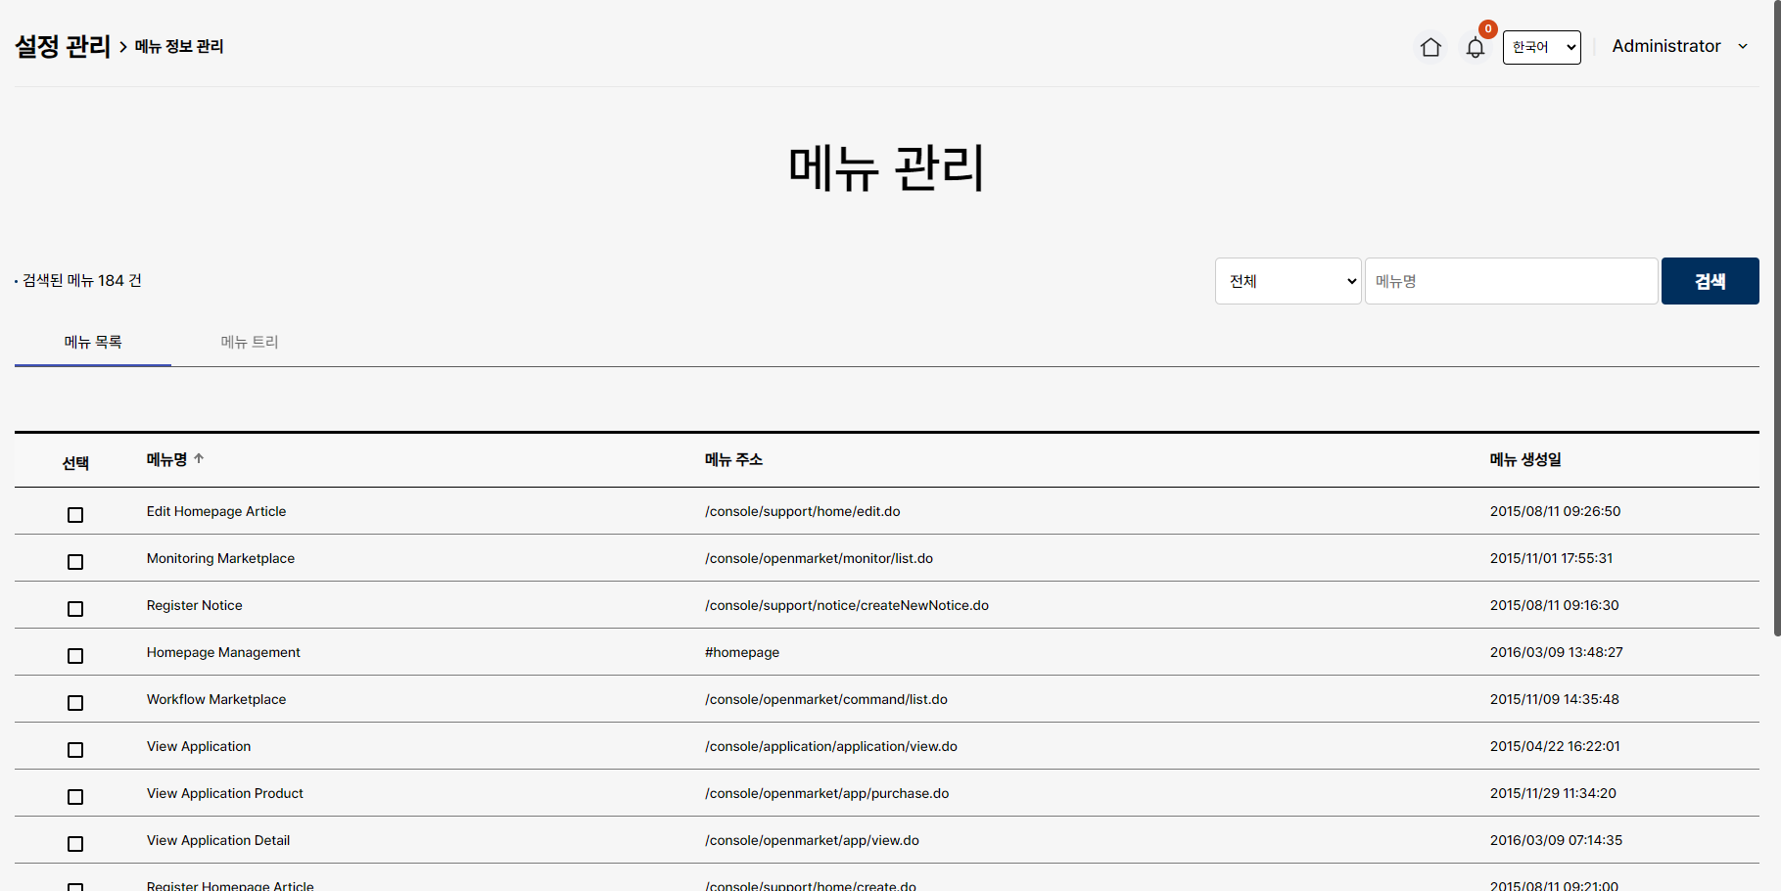This screenshot has width=1781, height=891.
Task: Switch to the 메뉴 트리 tab
Action: [250, 342]
